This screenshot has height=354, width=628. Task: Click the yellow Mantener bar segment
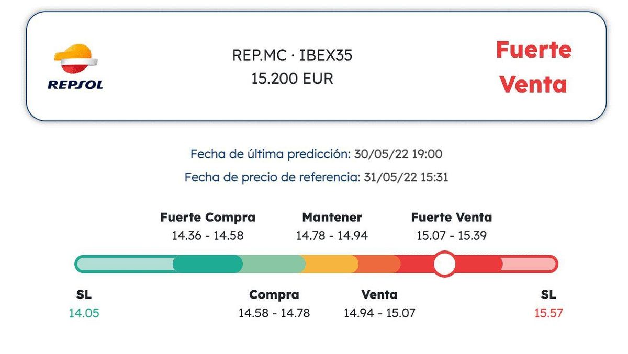329,264
